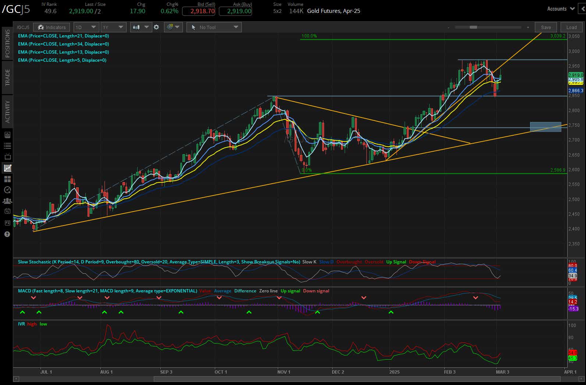Open the live TV icon in sidebar
This screenshot has width=586, height=385.
pos(7,157)
